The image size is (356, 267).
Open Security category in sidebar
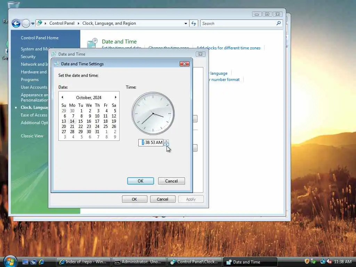[28, 57]
